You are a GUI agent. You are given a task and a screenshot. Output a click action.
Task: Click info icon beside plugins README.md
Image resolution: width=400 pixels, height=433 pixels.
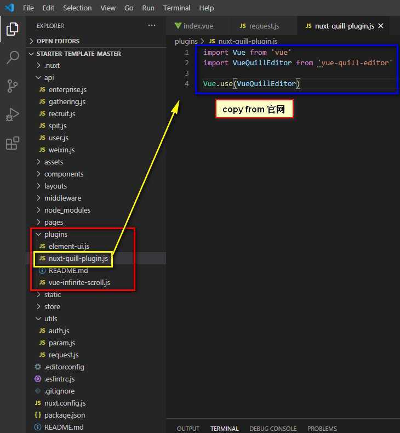click(x=42, y=271)
